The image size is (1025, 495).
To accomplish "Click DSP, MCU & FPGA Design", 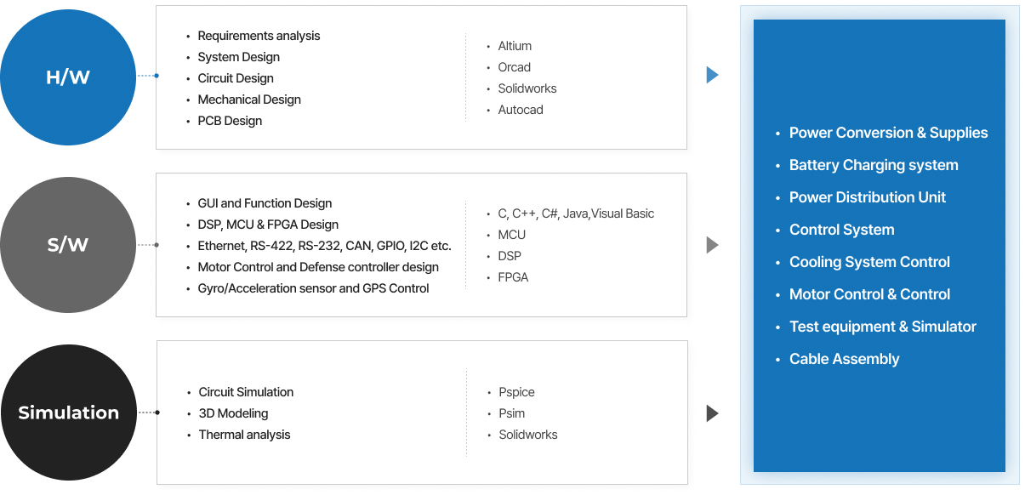I will (268, 225).
